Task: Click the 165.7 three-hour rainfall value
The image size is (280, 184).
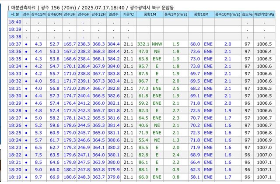Action: tap(70, 44)
